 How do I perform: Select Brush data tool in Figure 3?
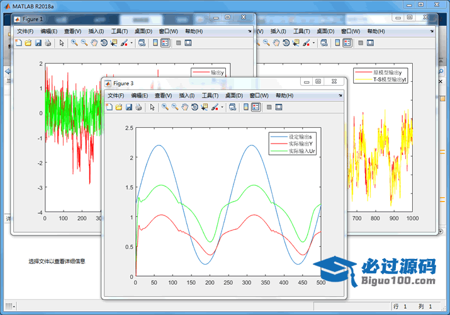click(x=215, y=107)
